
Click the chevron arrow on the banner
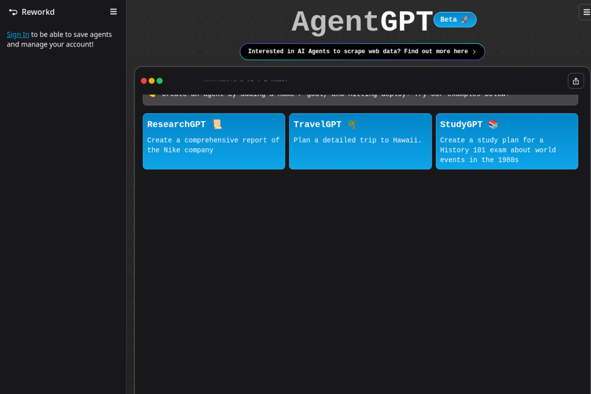click(x=474, y=52)
